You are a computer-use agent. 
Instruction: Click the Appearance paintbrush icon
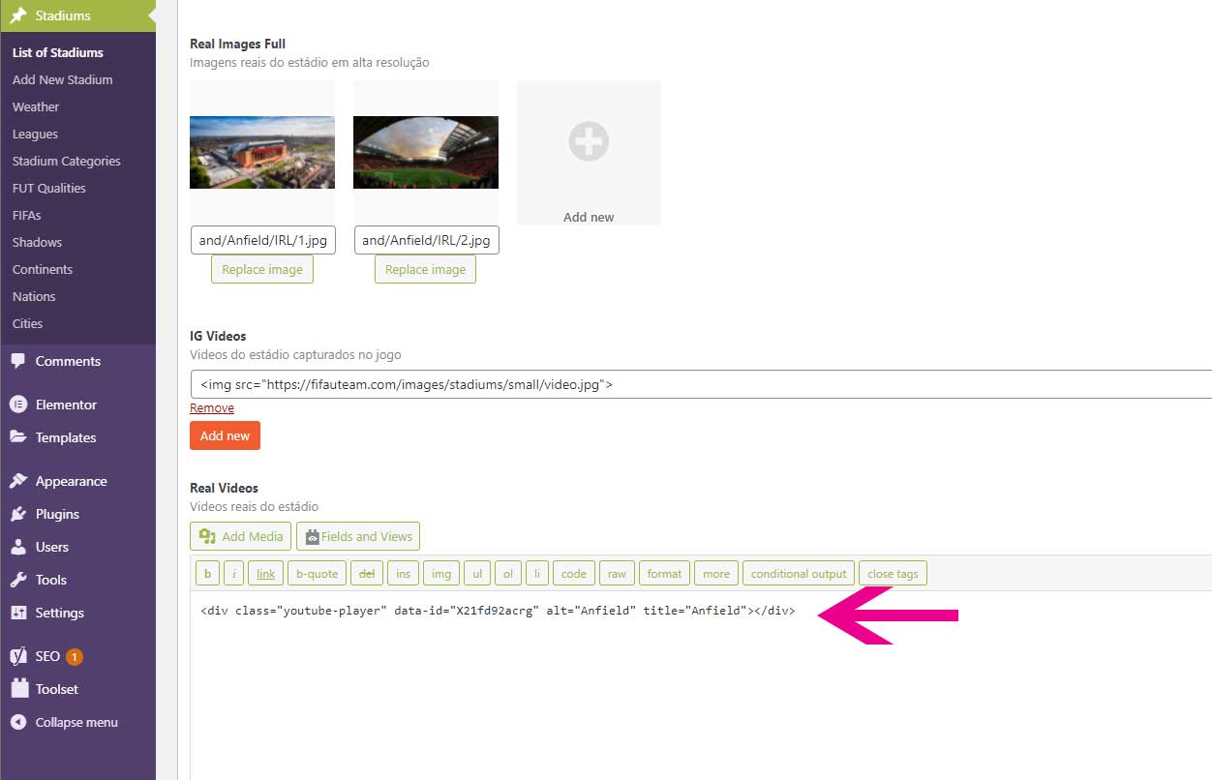(18, 481)
